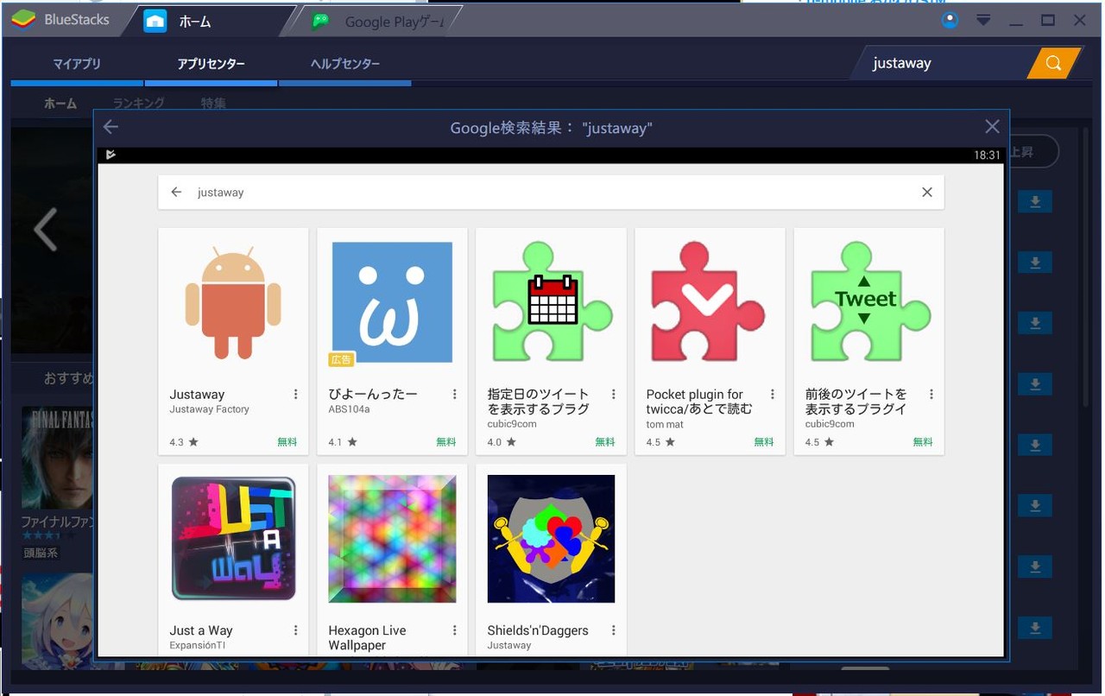Click the BlueStacks account profile icon

(950, 21)
